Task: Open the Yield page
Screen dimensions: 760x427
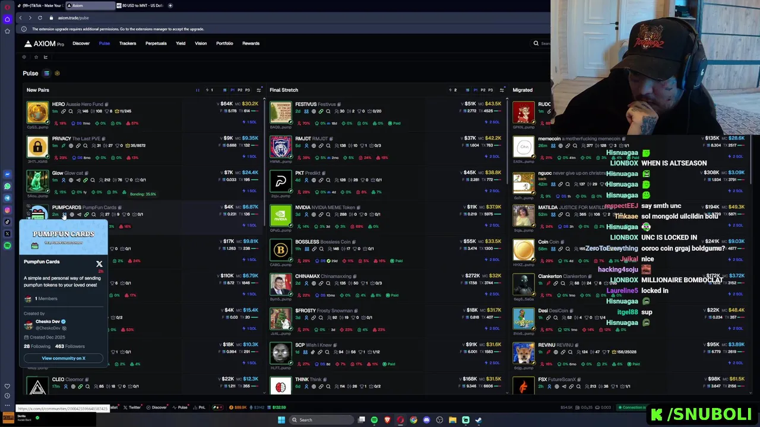Action: pos(180,43)
